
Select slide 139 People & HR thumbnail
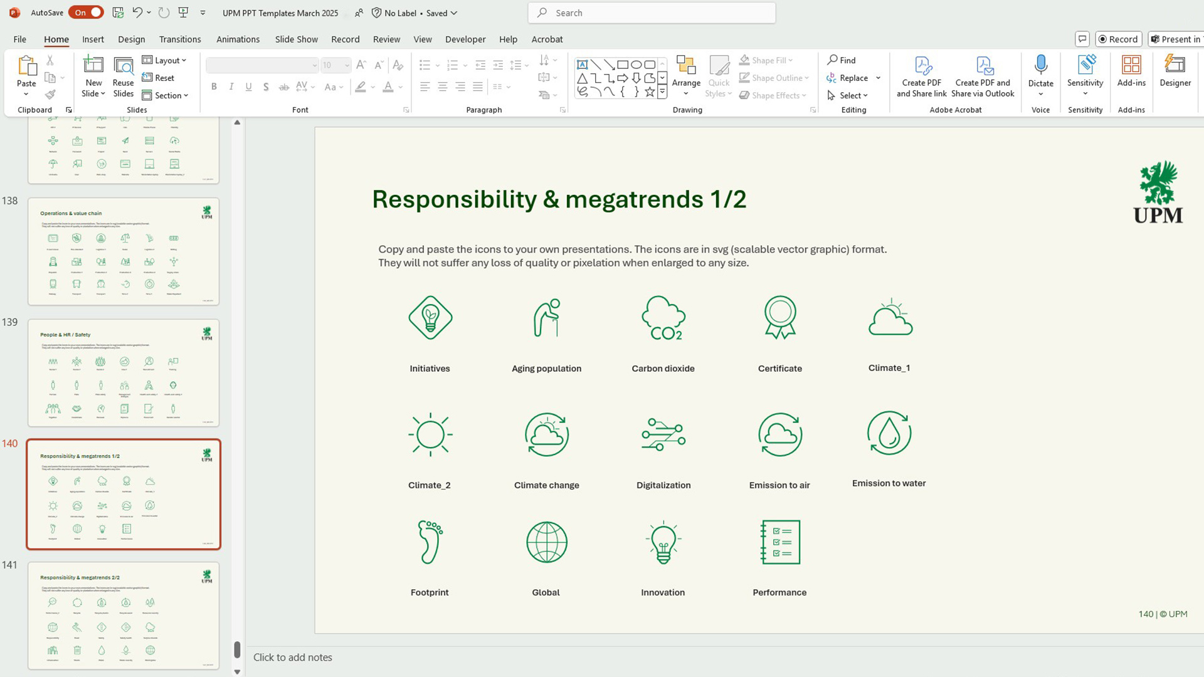point(124,373)
